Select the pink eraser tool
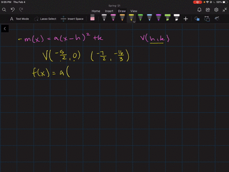Image resolution: width=229 pixels, height=172 pixels. 93,18
